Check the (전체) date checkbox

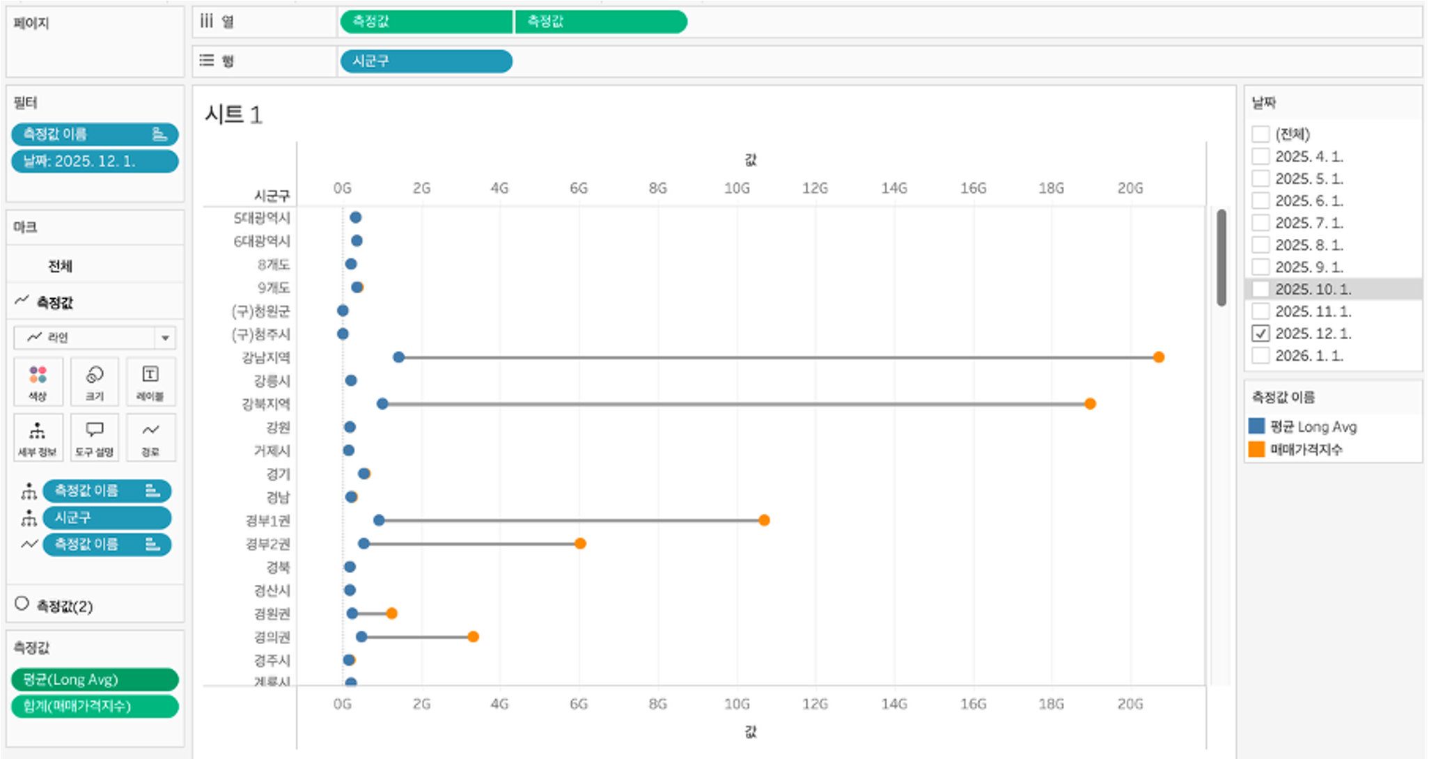[x=1260, y=134]
